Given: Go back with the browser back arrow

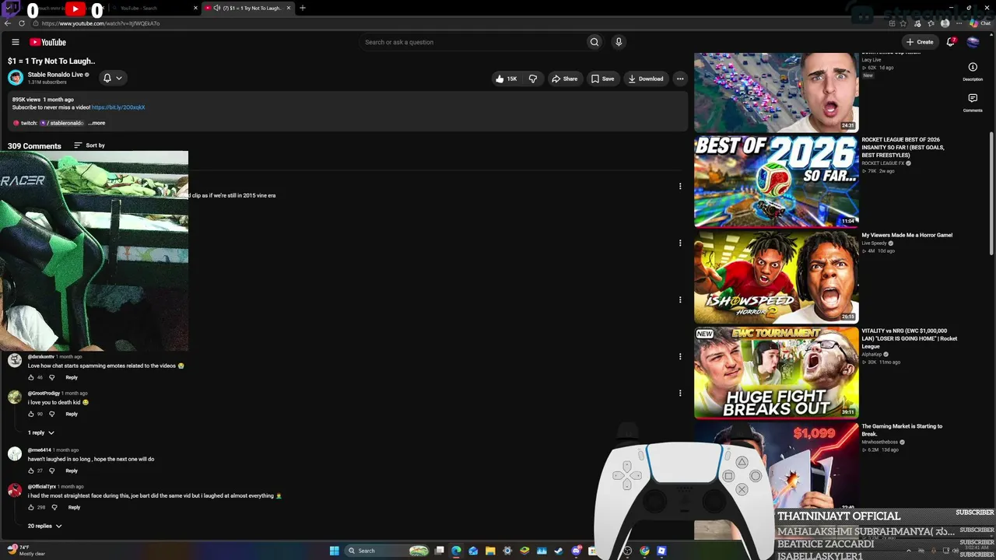Looking at the screenshot, I should pyautogui.click(x=8, y=23).
